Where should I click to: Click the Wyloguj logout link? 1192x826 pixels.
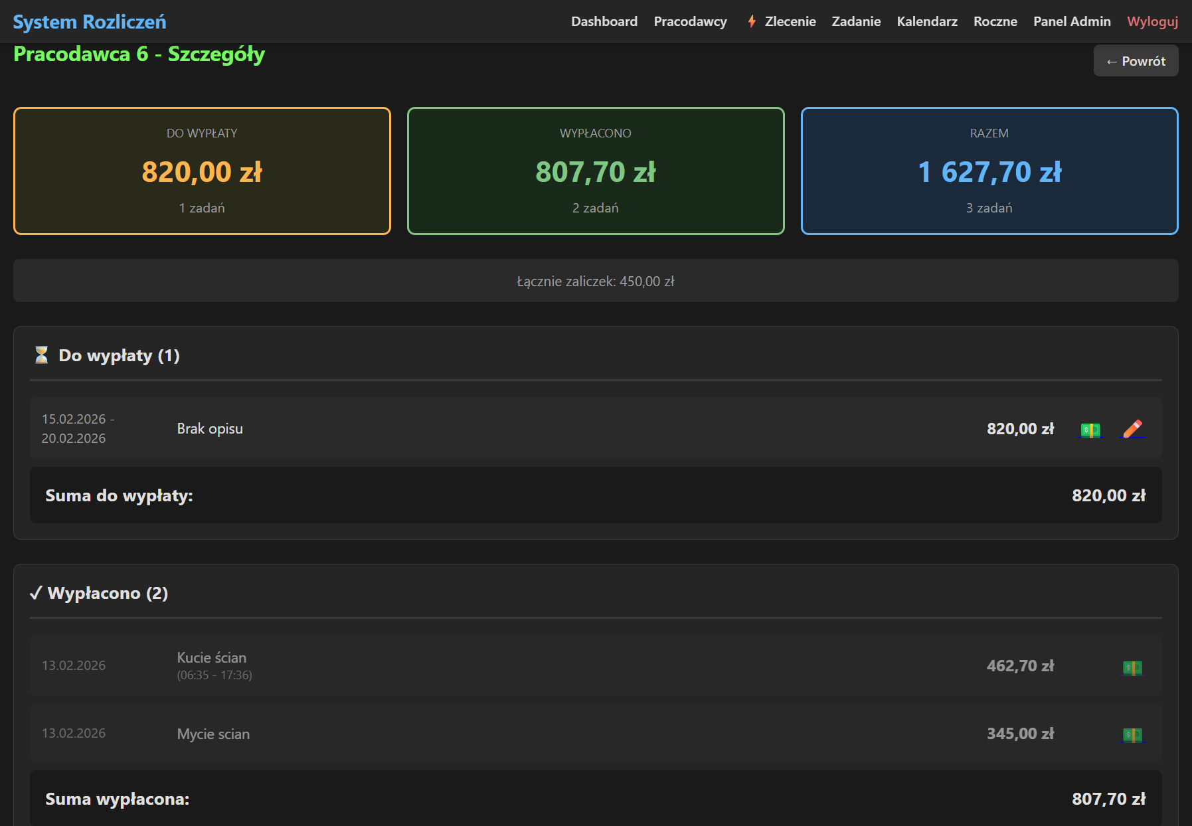click(1152, 21)
